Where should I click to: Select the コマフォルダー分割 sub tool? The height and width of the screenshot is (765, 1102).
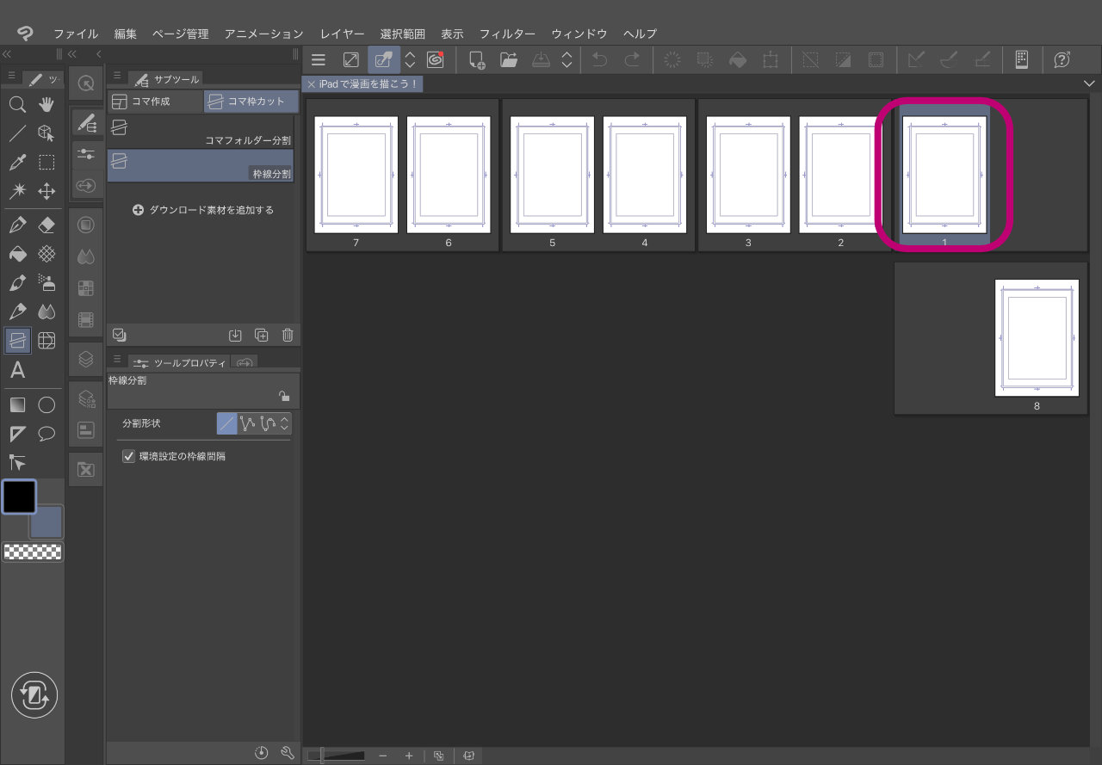201,130
